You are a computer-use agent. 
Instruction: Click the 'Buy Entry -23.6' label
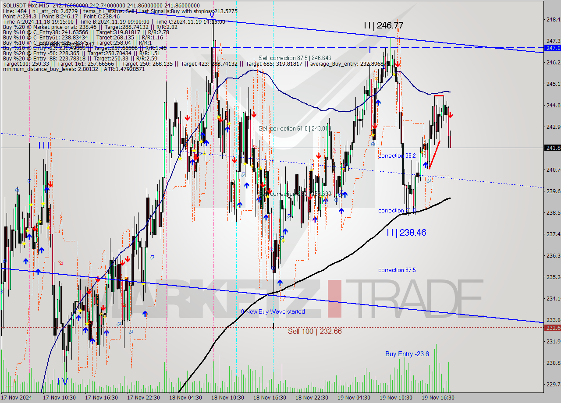[407, 354]
